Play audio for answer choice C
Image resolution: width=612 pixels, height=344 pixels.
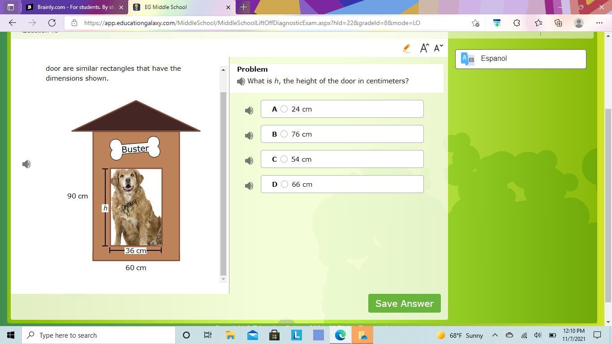click(249, 161)
